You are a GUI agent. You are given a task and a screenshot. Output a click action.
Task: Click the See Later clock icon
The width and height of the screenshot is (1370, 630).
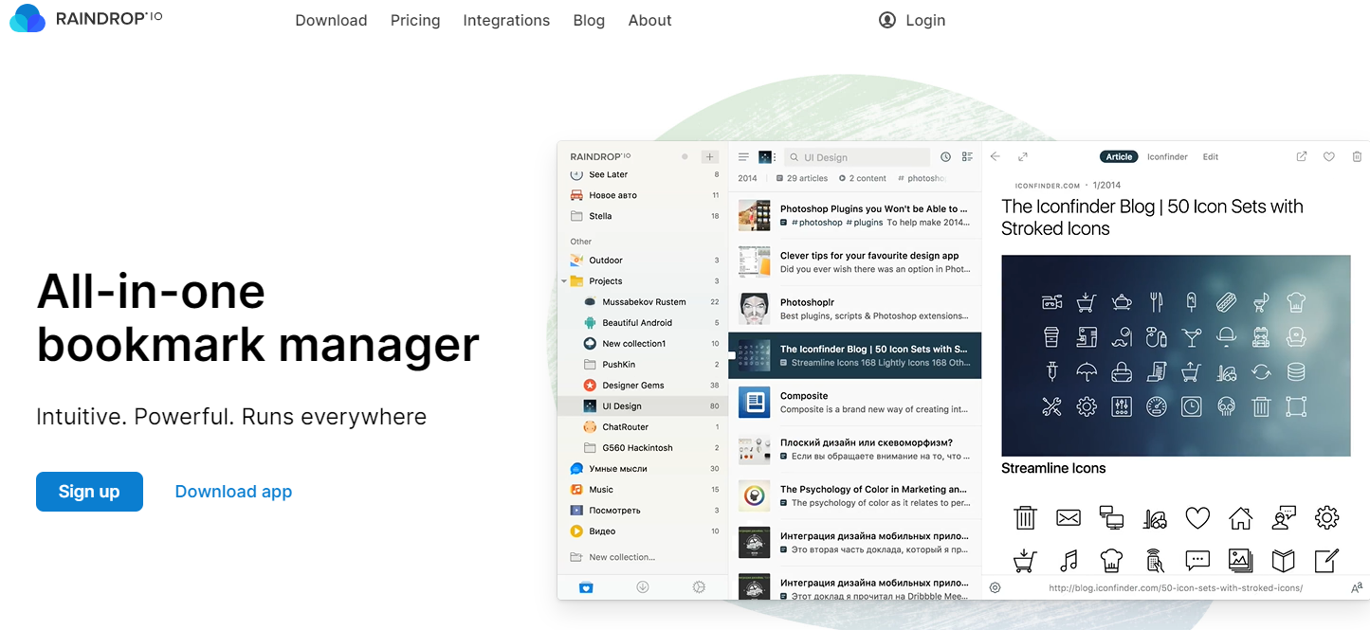tap(576, 174)
